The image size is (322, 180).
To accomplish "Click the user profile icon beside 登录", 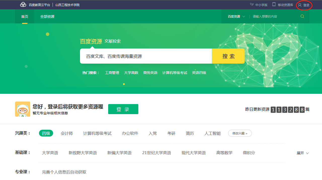I will pyautogui.click(x=300, y=5).
